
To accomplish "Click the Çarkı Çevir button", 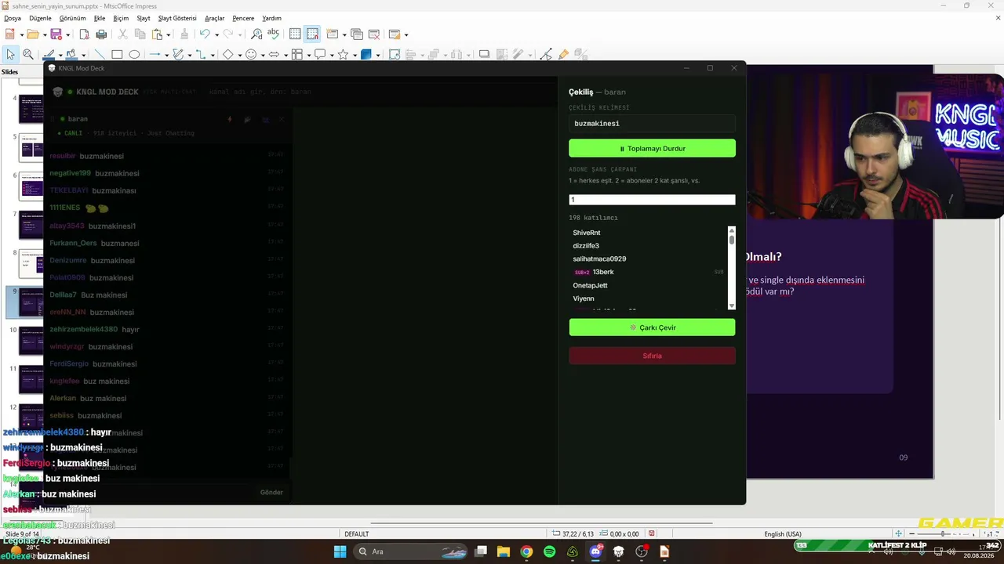I will click(x=652, y=327).
